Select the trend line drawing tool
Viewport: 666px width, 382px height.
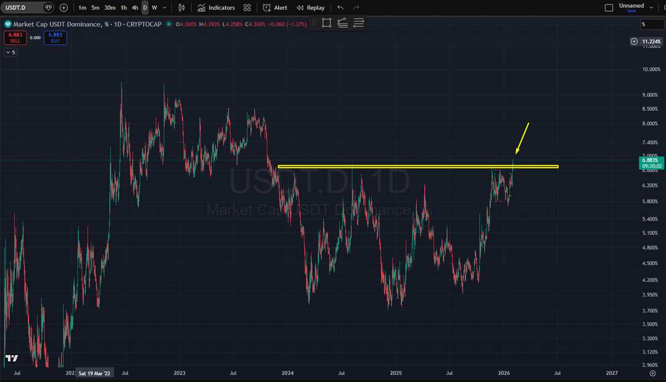click(342, 23)
